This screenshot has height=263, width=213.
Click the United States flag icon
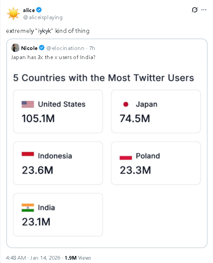click(x=28, y=104)
